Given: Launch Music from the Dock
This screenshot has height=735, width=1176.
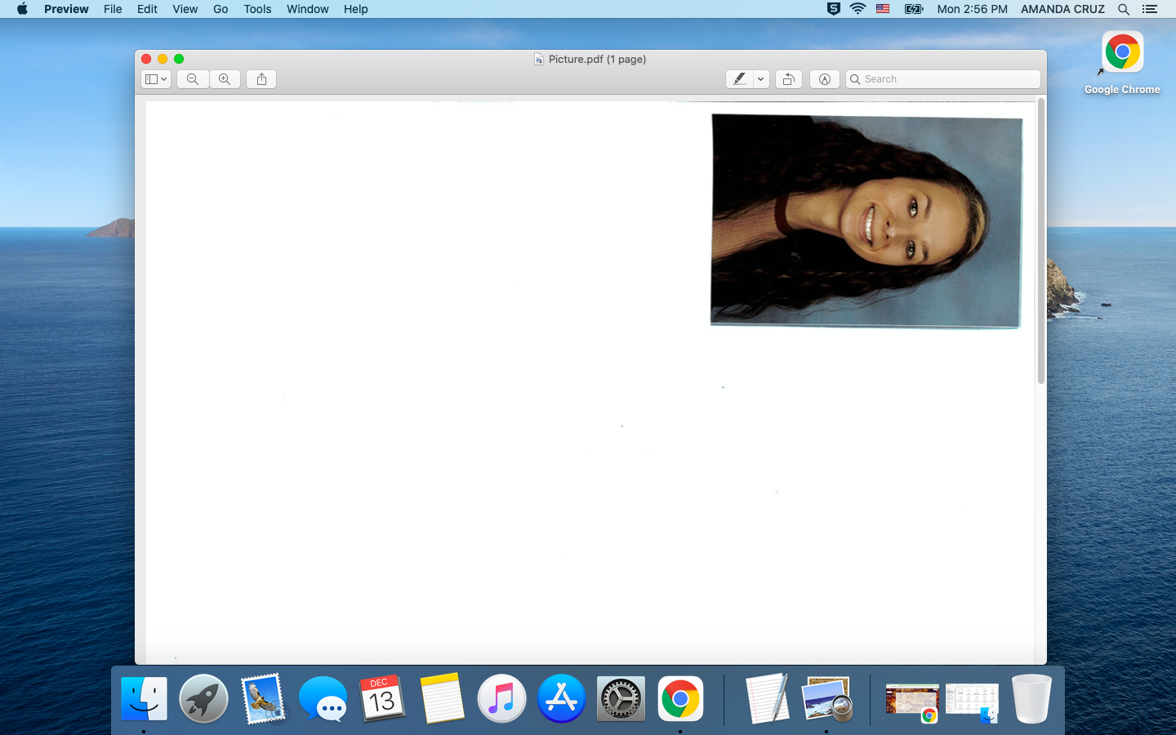Looking at the screenshot, I should tap(501, 699).
